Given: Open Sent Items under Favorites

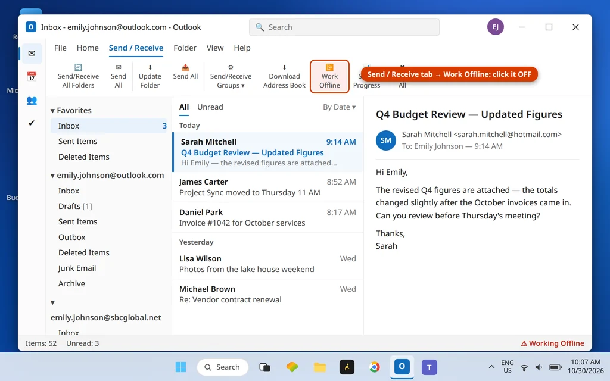Looking at the screenshot, I should point(109,142).
